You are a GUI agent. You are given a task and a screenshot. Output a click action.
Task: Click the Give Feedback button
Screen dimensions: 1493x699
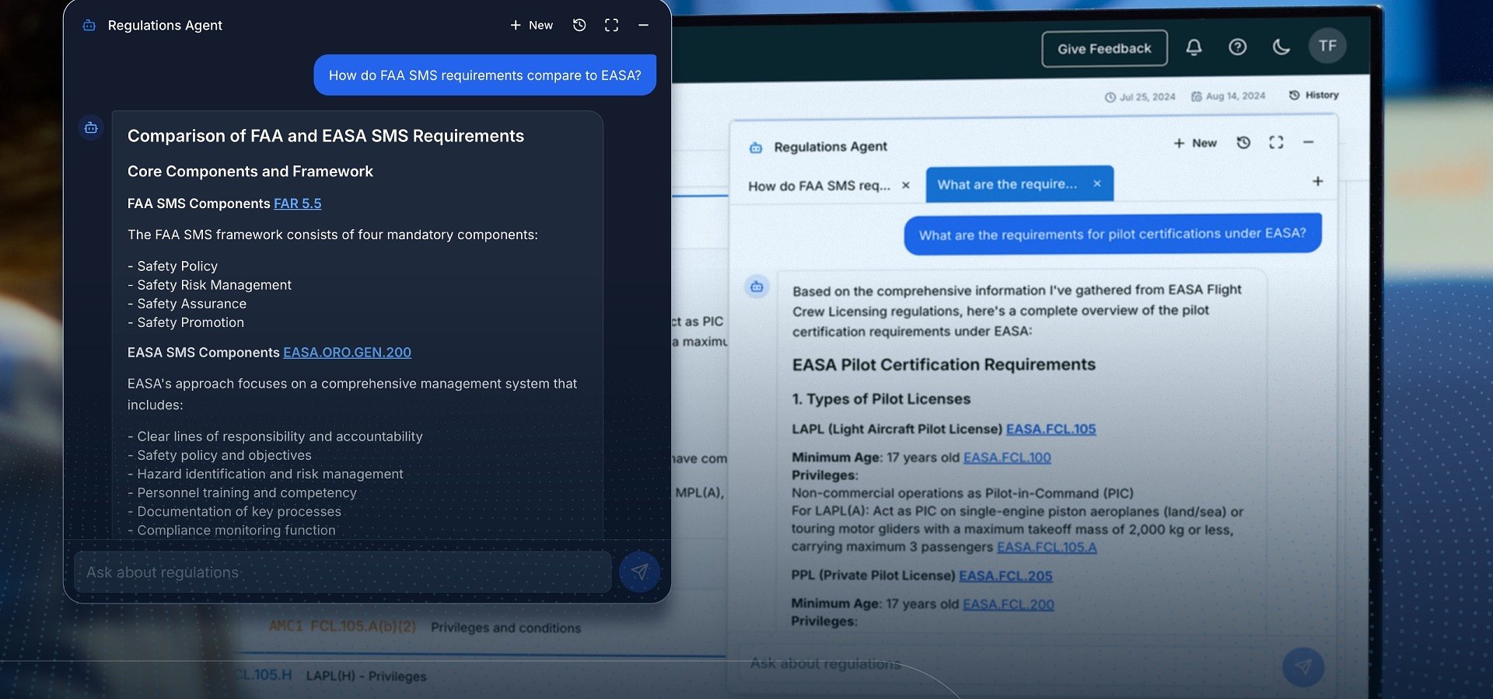(x=1104, y=49)
